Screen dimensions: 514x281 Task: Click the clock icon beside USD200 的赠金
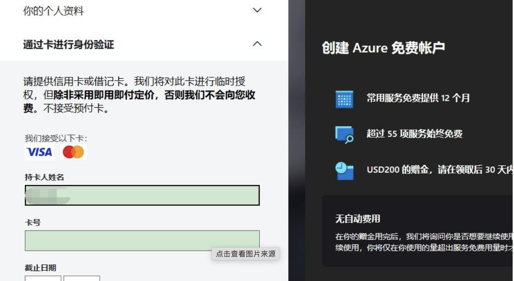(x=344, y=171)
